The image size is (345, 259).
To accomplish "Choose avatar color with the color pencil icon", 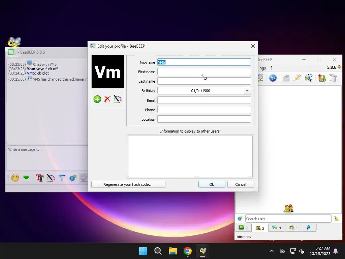I will point(118,99).
